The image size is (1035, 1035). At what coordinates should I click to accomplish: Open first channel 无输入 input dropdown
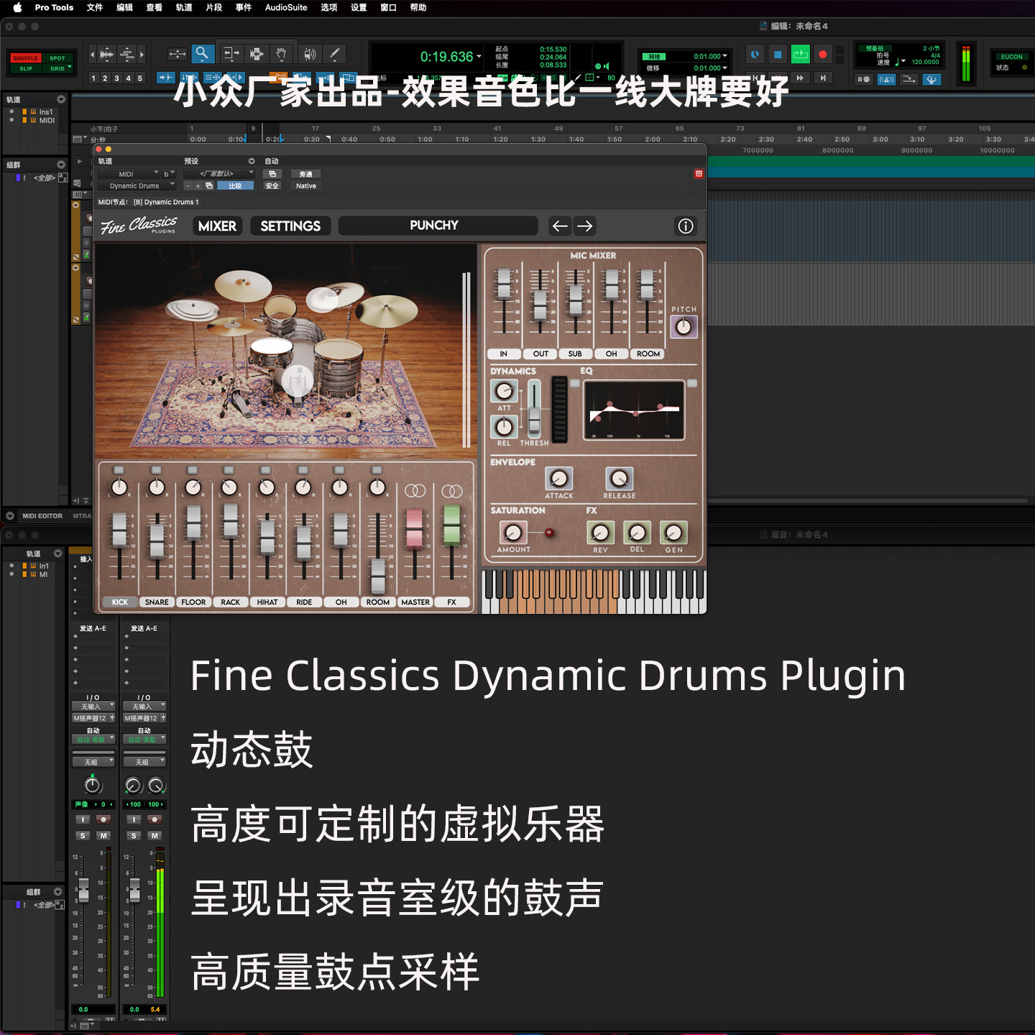pos(93,707)
